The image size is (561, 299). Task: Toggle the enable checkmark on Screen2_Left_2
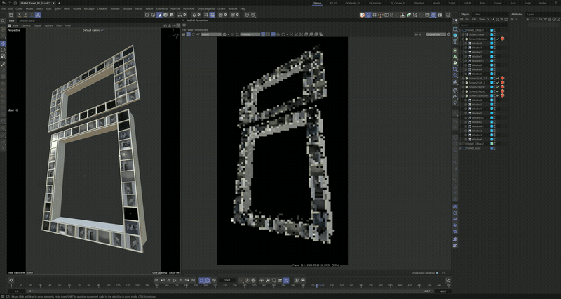tap(497, 83)
